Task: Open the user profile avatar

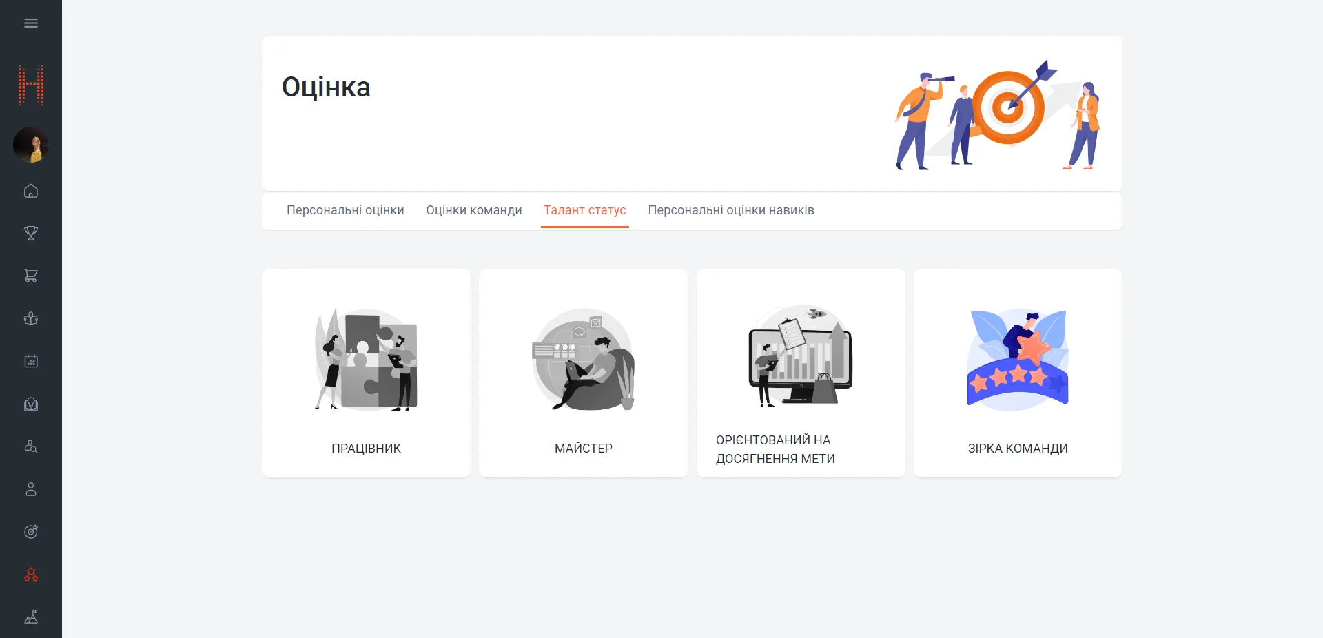Action: [31, 145]
